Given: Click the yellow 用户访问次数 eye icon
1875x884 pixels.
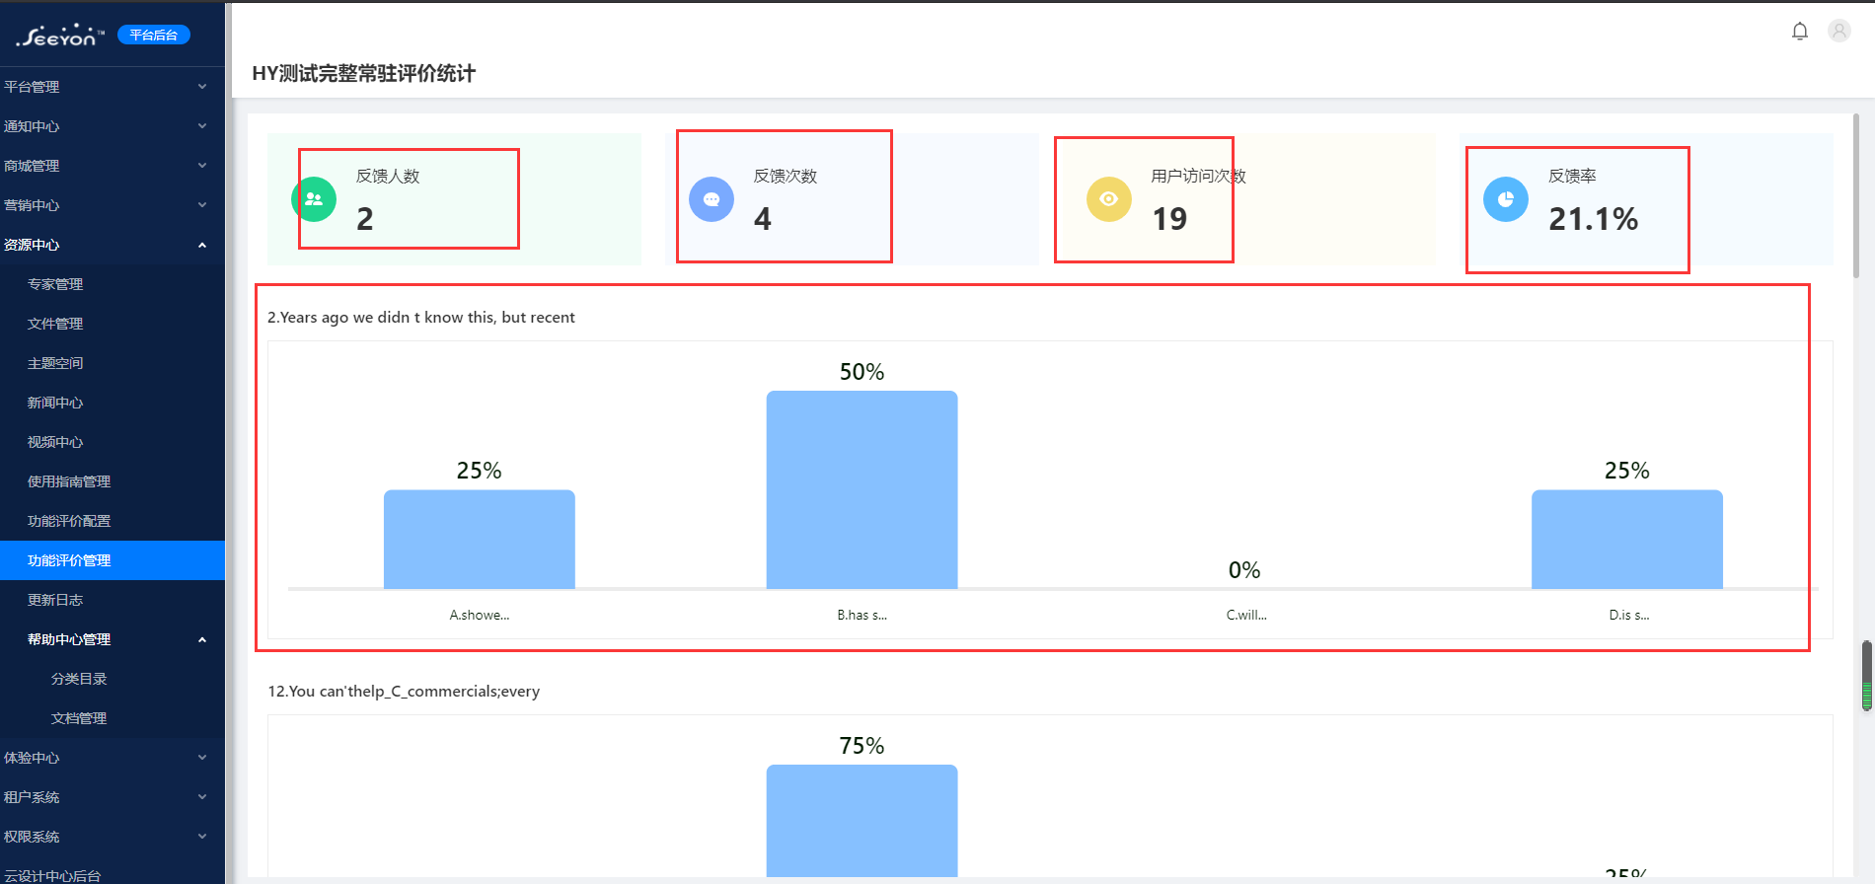Looking at the screenshot, I should coord(1109,199).
